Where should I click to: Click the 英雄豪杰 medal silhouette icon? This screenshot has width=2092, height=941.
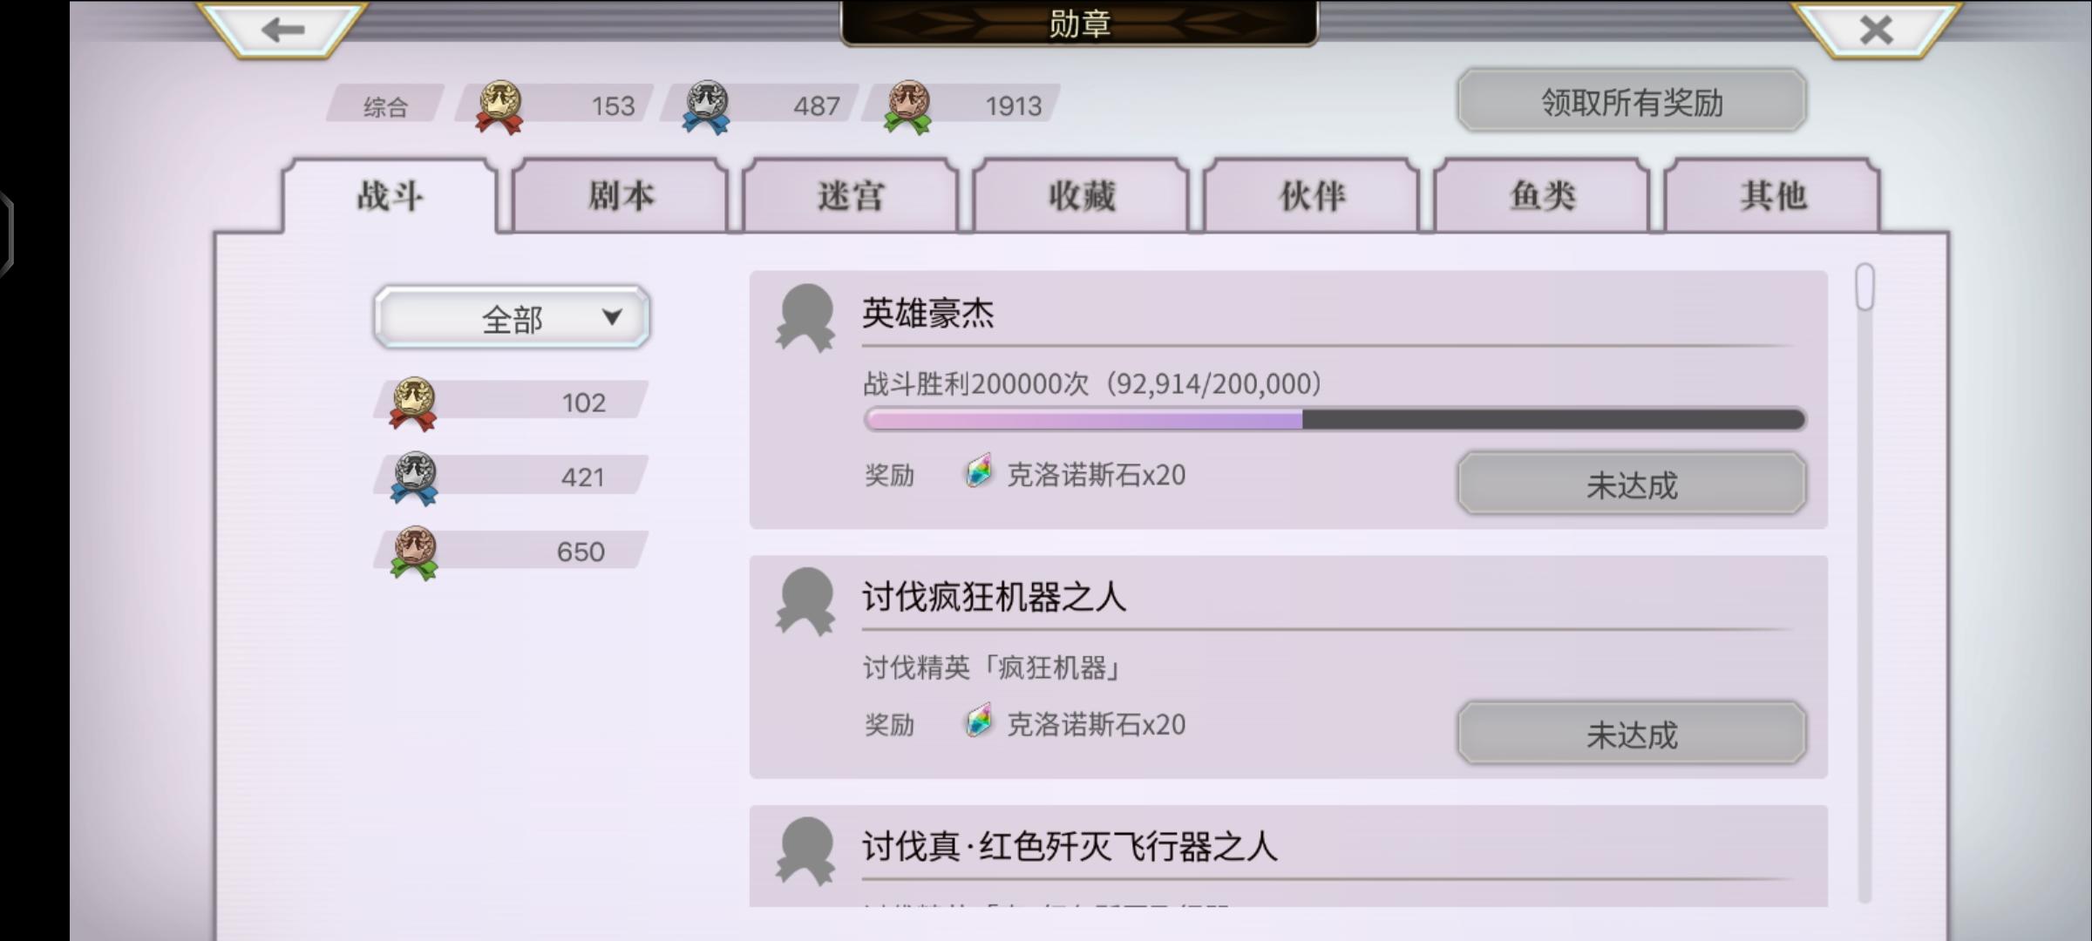(805, 318)
